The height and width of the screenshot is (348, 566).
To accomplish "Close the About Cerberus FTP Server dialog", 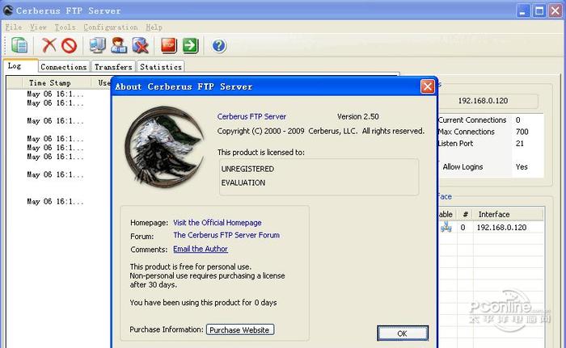I will [428, 86].
